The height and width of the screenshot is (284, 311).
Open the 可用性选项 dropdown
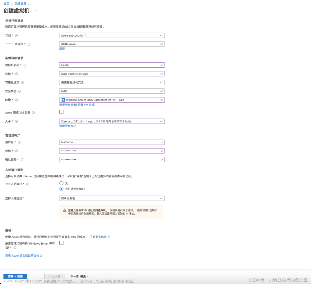tap(112, 83)
